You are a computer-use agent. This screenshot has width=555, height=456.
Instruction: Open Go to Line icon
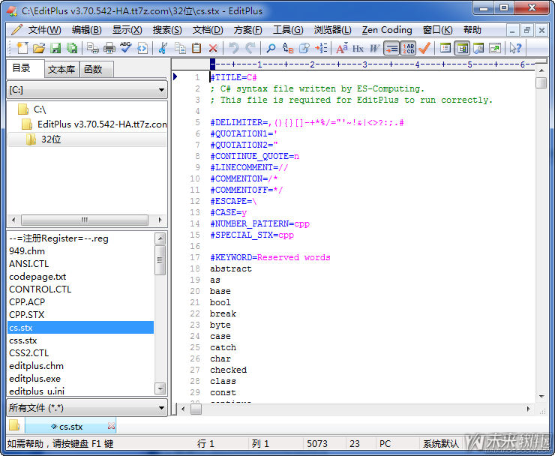click(321, 48)
